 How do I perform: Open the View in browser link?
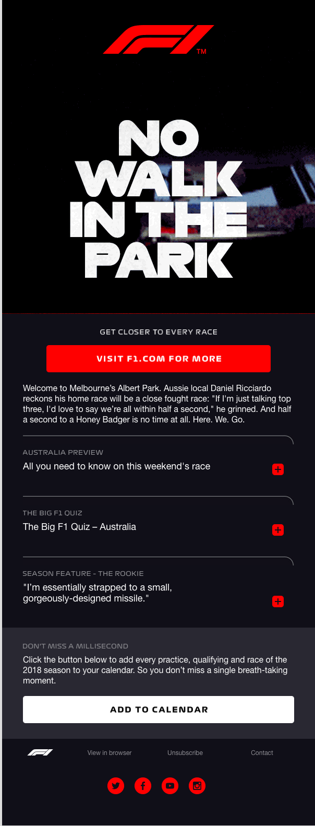110,753
